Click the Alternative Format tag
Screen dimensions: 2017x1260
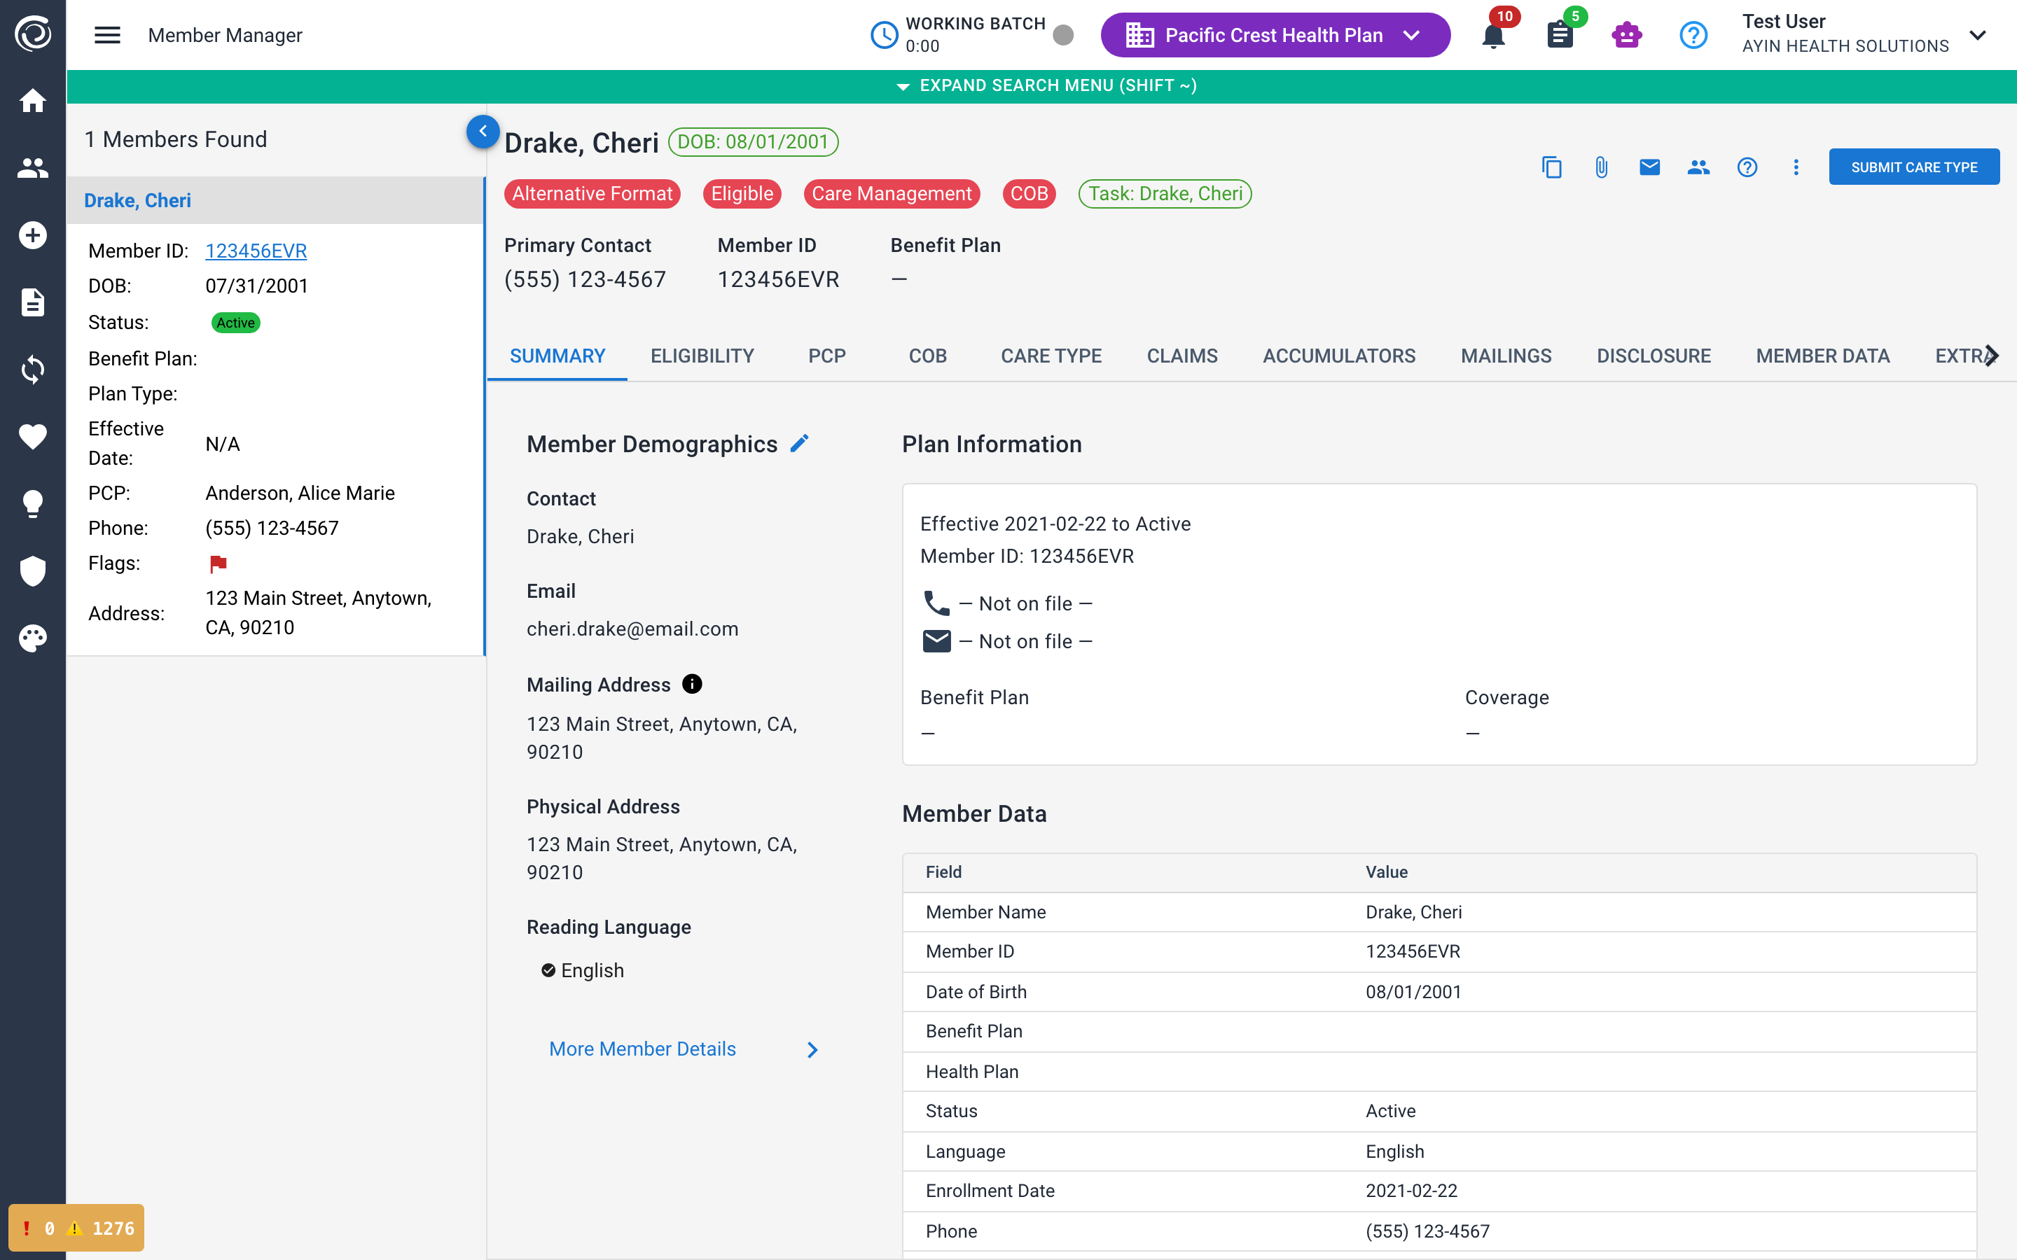[x=592, y=193]
